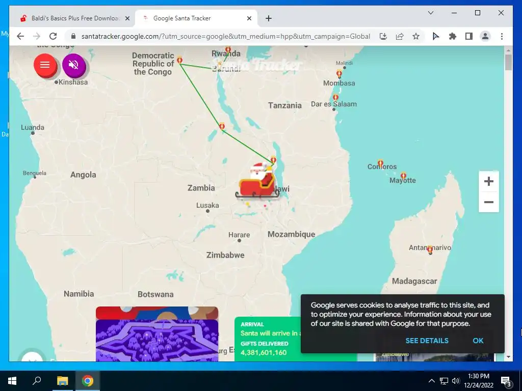The image size is (522, 391).
Task: Open network status tray icon
Action: click(x=444, y=381)
